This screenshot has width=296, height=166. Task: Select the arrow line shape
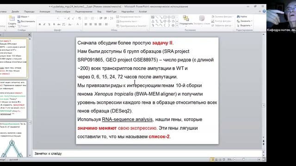pyautogui.click(x=161, y=17)
